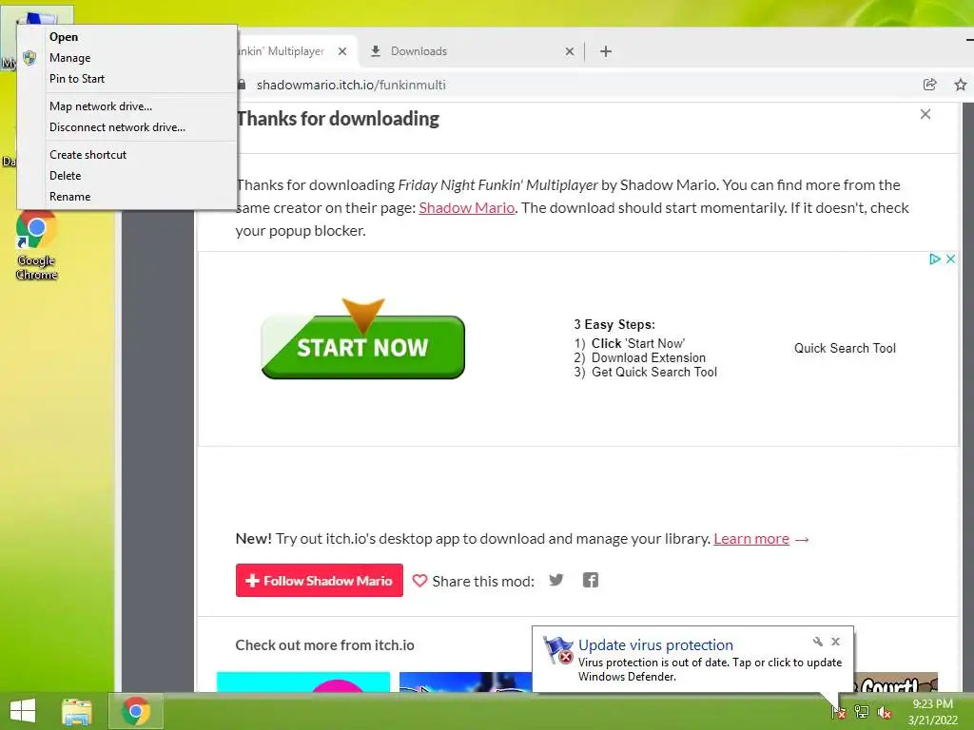Close the Funkin' Multiplayer tab
Screen dimensions: 974x730
[342, 51]
